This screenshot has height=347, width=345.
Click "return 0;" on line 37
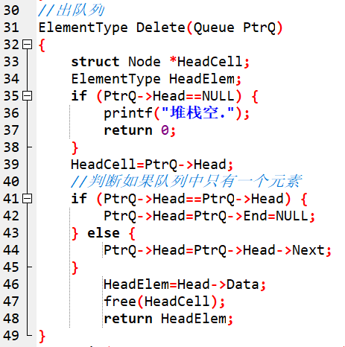pos(140,130)
